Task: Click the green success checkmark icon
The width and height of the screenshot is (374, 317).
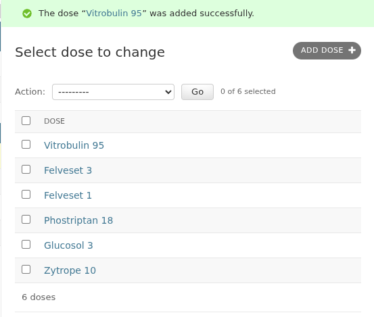Action: pyautogui.click(x=27, y=14)
